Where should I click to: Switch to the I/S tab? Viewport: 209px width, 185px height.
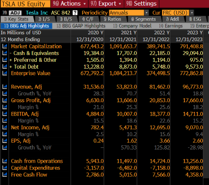tap(44, 19)
